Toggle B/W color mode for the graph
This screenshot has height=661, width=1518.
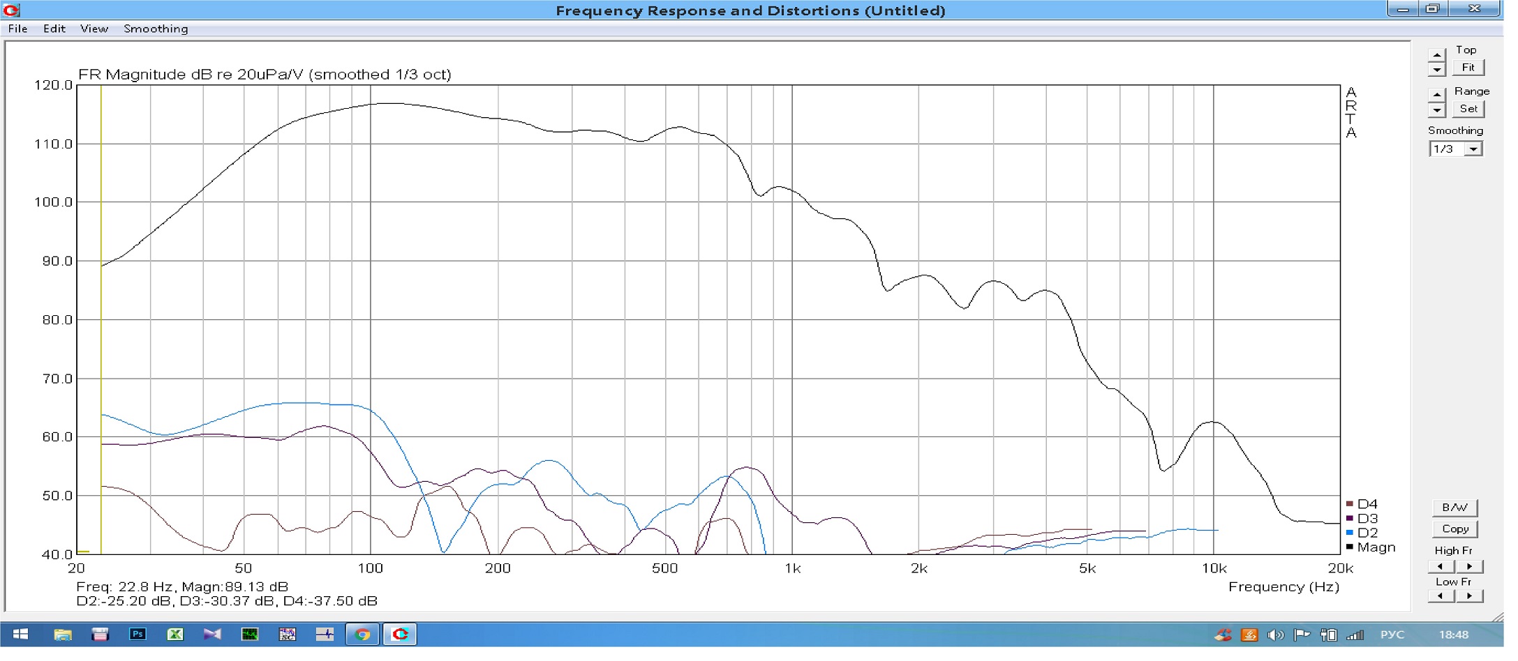pyautogui.click(x=1454, y=507)
